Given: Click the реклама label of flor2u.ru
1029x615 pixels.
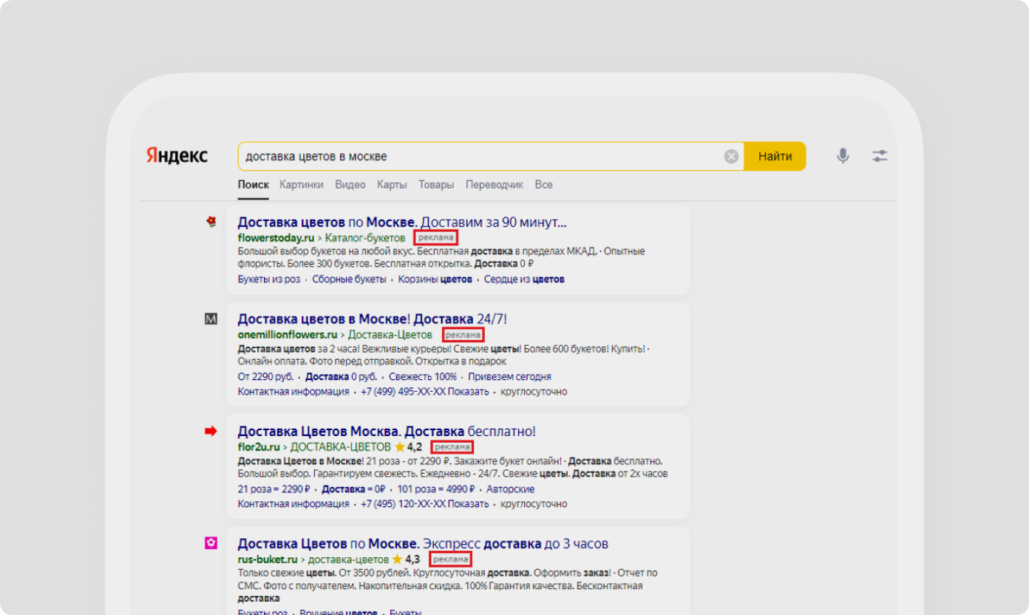Looking at the screenshot, I should [452, 447].
